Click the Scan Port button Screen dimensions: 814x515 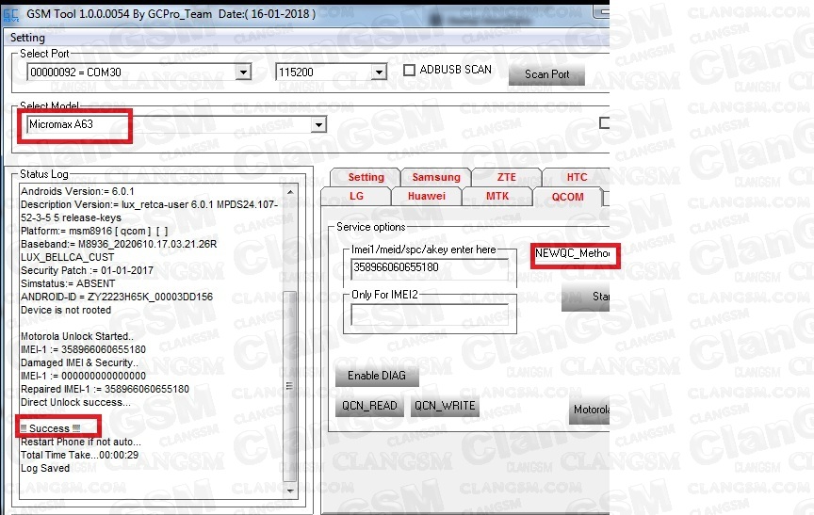(x=546, y=74)
